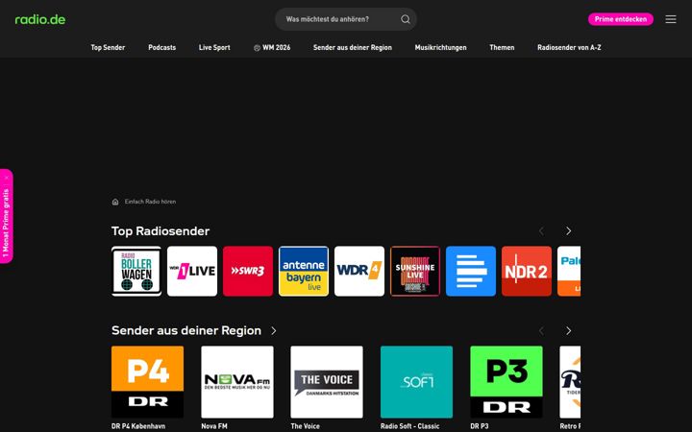Click the home icon in breadcrumb
692x432 pixels.
coord(115,202)
